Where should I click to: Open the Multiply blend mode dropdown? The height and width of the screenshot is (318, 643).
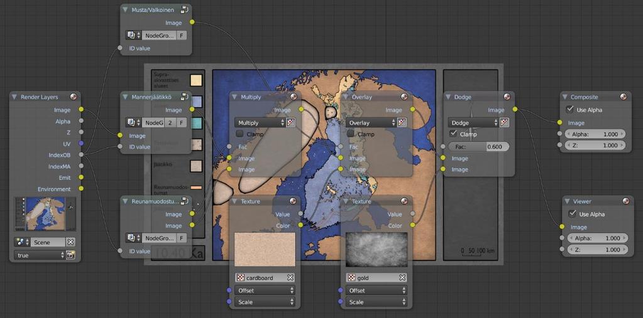click(260, 122)
